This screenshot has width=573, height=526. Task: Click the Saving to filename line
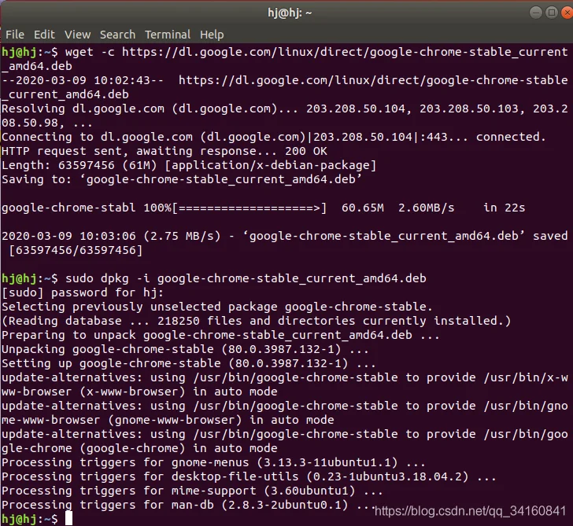pyautogui.click(x=182, y=179)
